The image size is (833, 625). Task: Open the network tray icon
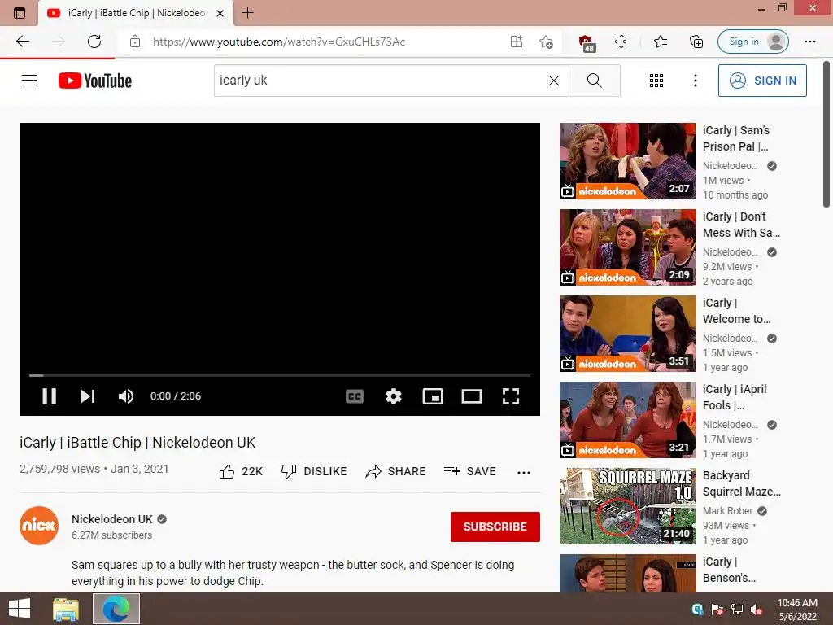(737, 610)
